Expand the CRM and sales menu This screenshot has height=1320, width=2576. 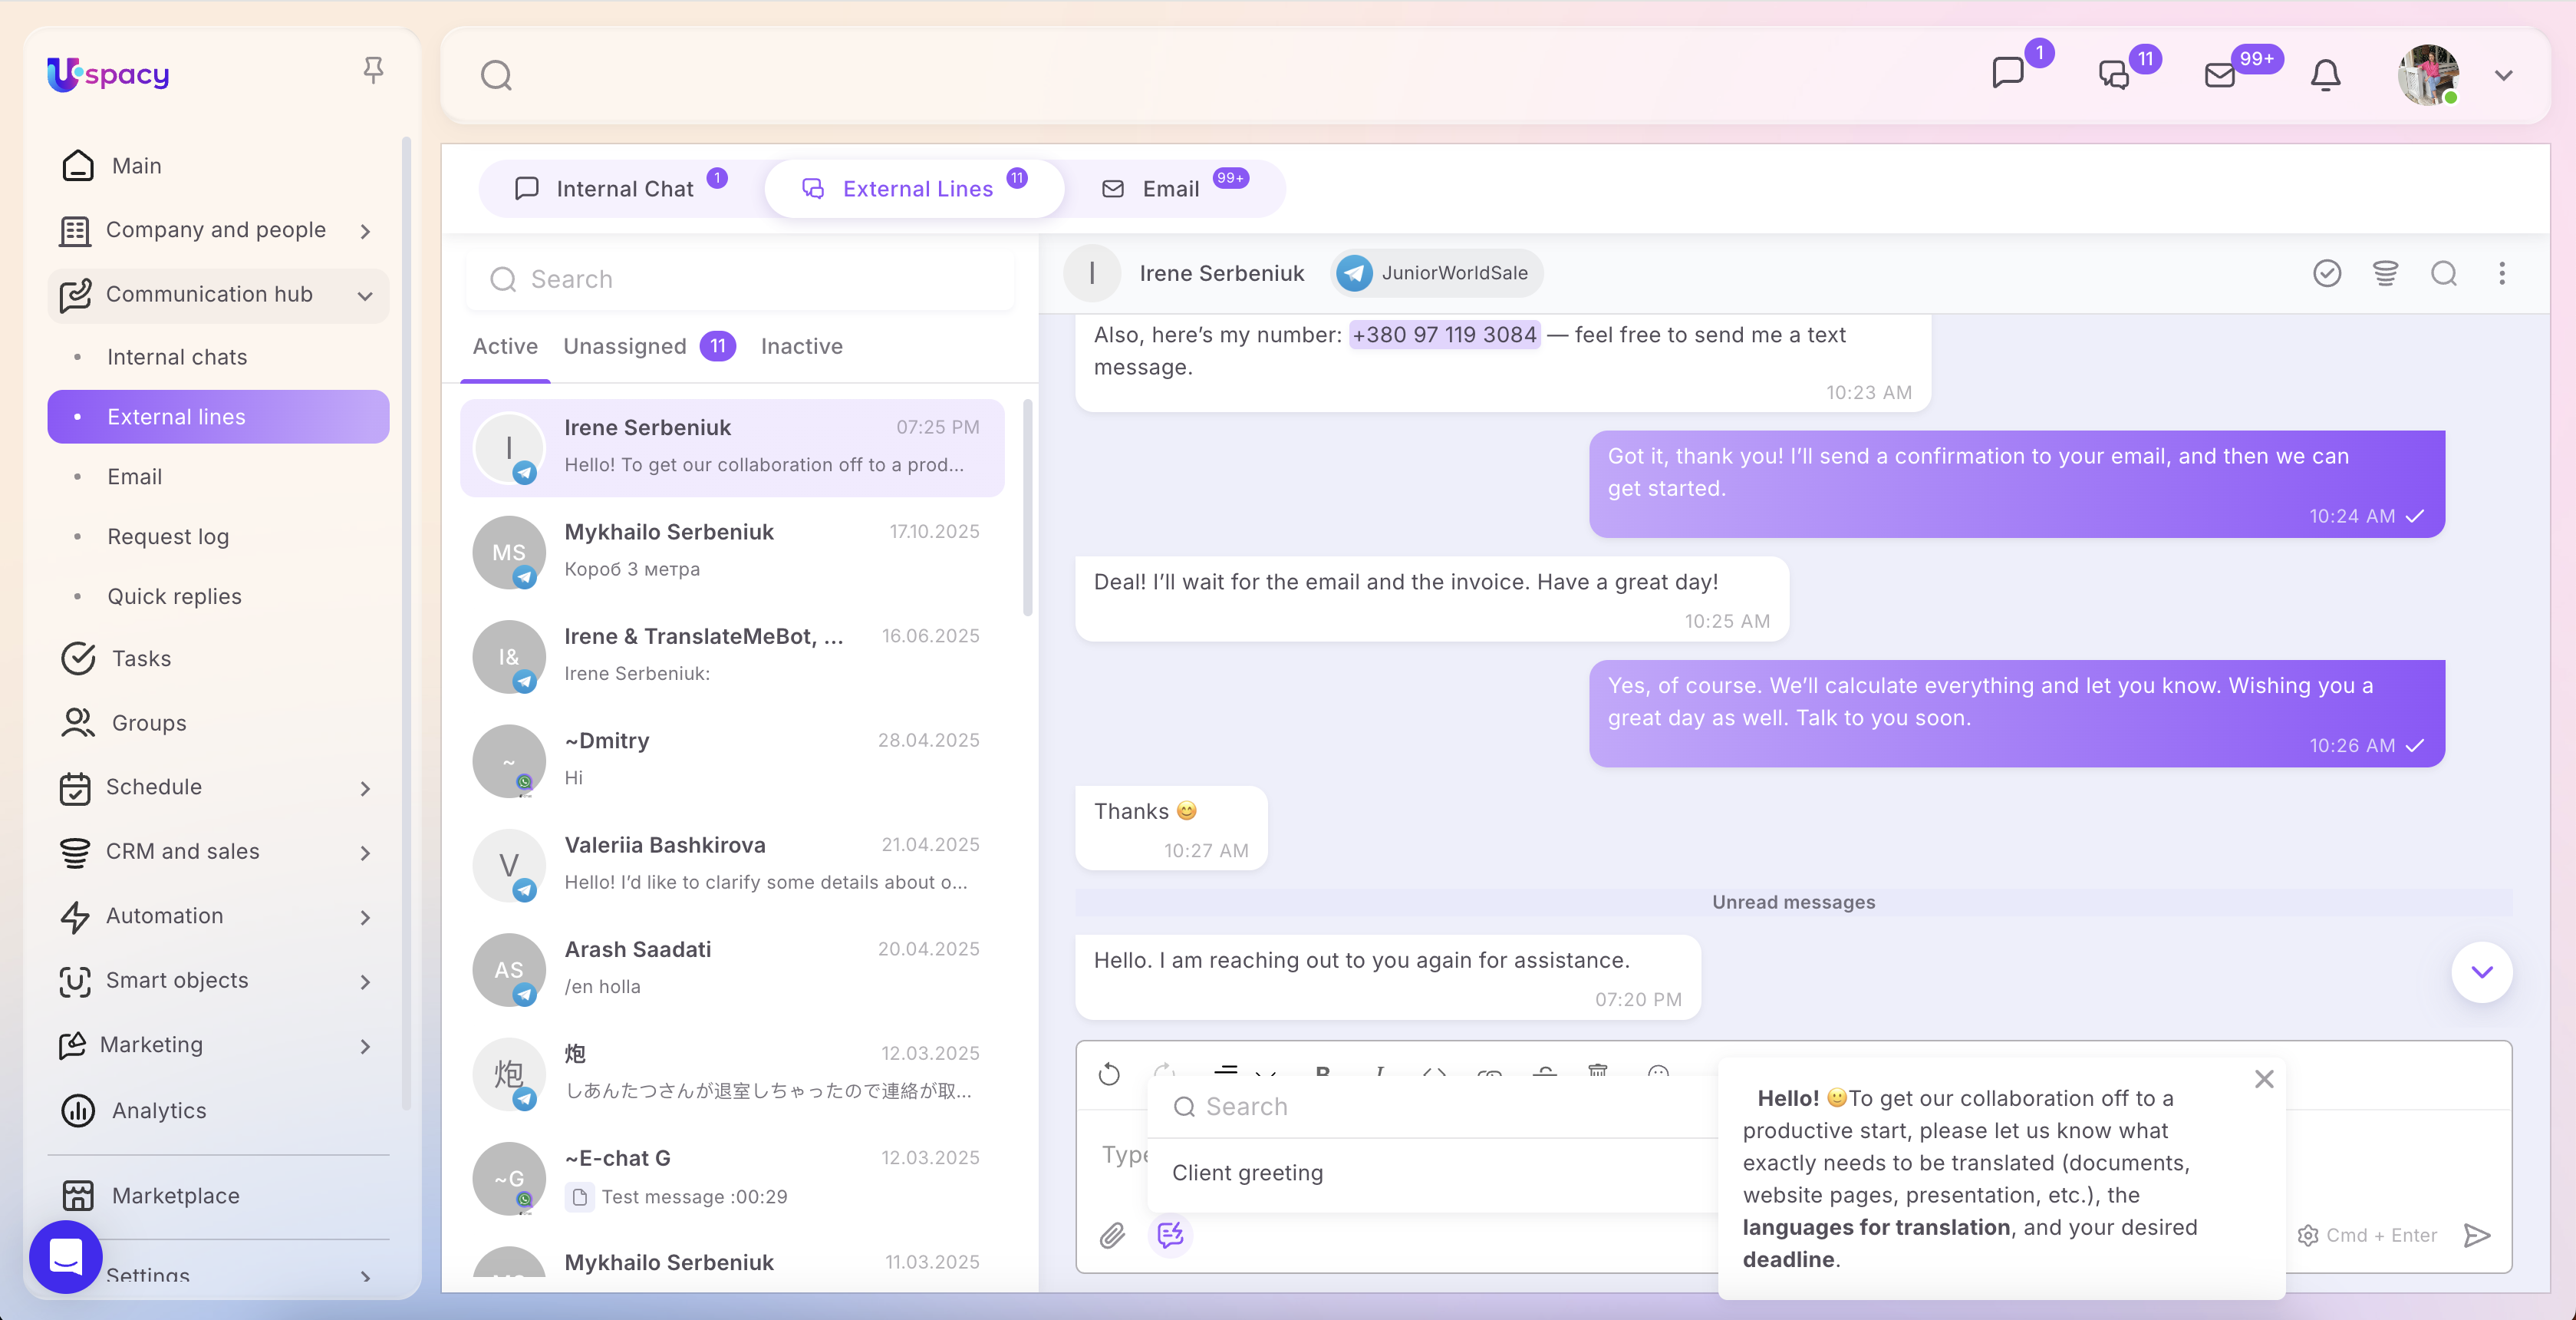point(365,853)
